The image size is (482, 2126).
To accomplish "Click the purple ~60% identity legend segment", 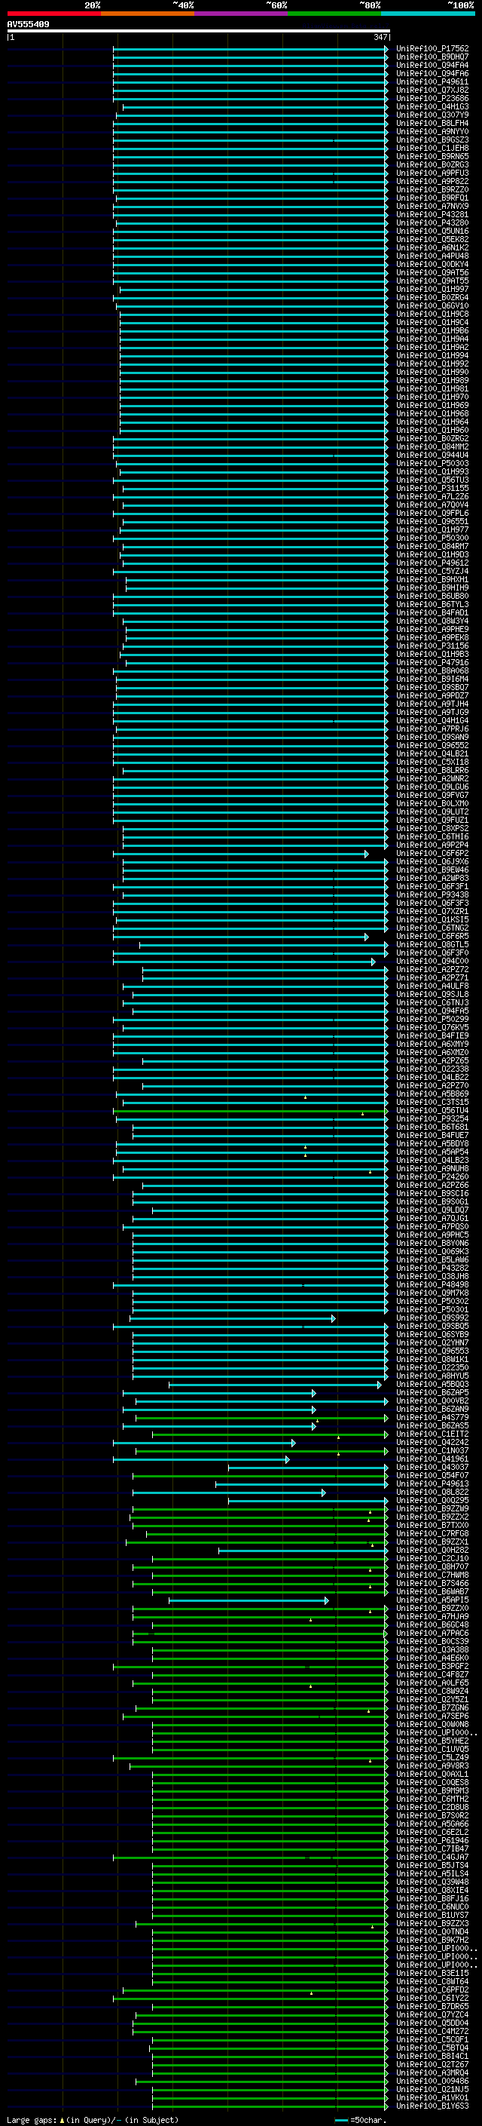I will coord(240,14).
